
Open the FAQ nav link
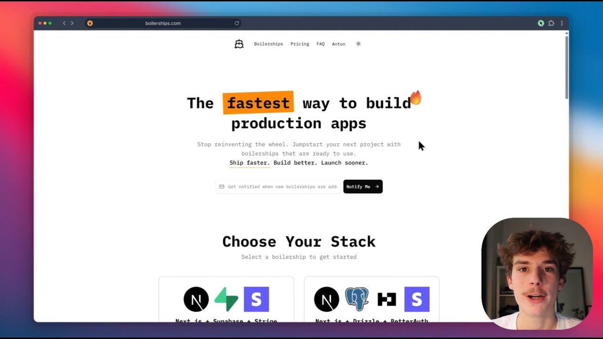click(x=320, y=44)
